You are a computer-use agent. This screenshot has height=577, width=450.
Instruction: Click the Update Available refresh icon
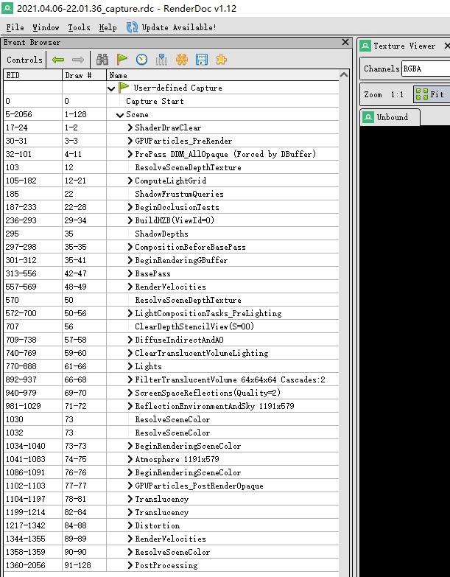pos(132,27)
